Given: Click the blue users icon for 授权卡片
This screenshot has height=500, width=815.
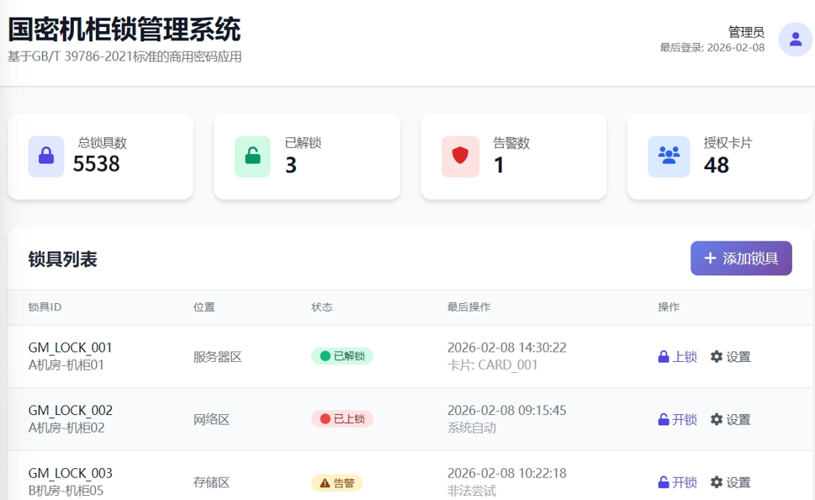Looking at the screenshot, I should (669, 157).
